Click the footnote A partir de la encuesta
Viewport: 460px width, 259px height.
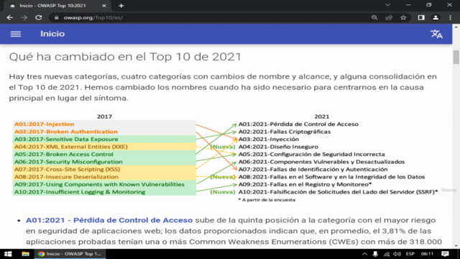tap(267, 200)
